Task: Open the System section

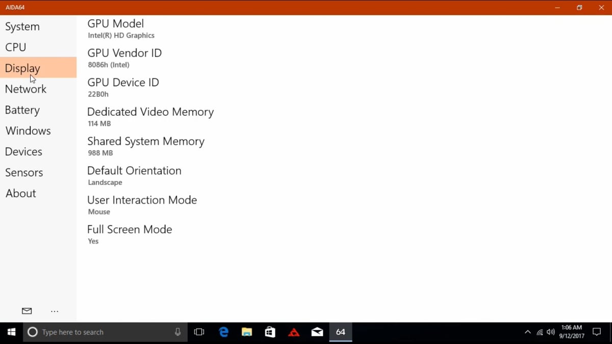Action: (x=38, y=27)
